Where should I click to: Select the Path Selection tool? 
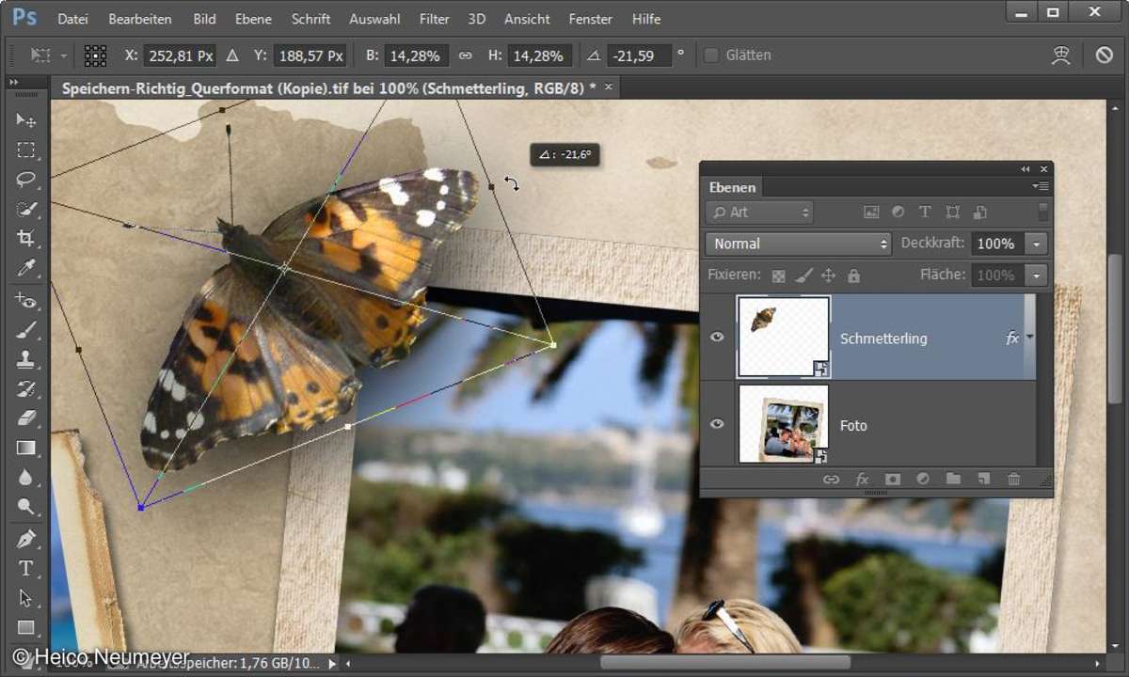click(25, 598)
